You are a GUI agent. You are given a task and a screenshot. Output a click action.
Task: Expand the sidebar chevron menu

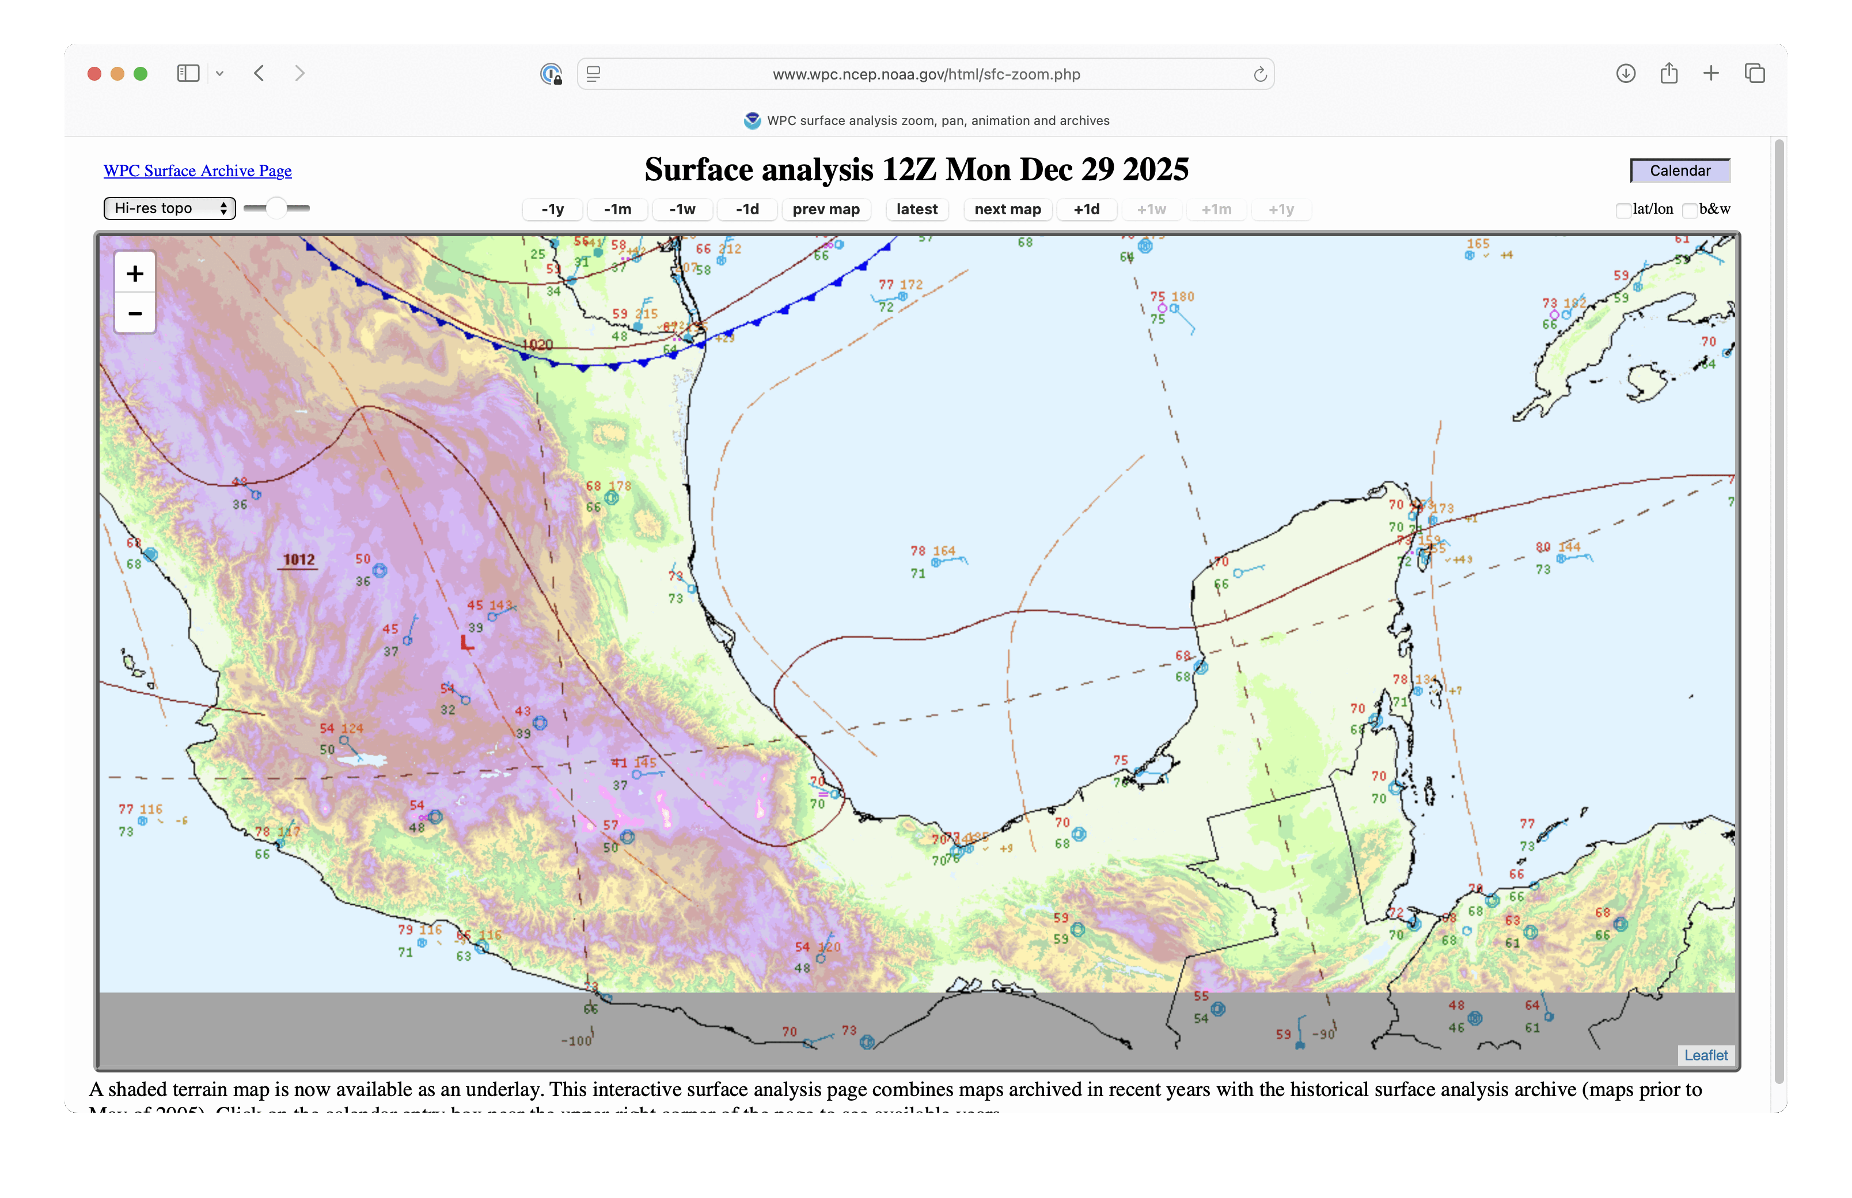pyautogui.click(x=220, y=74)
